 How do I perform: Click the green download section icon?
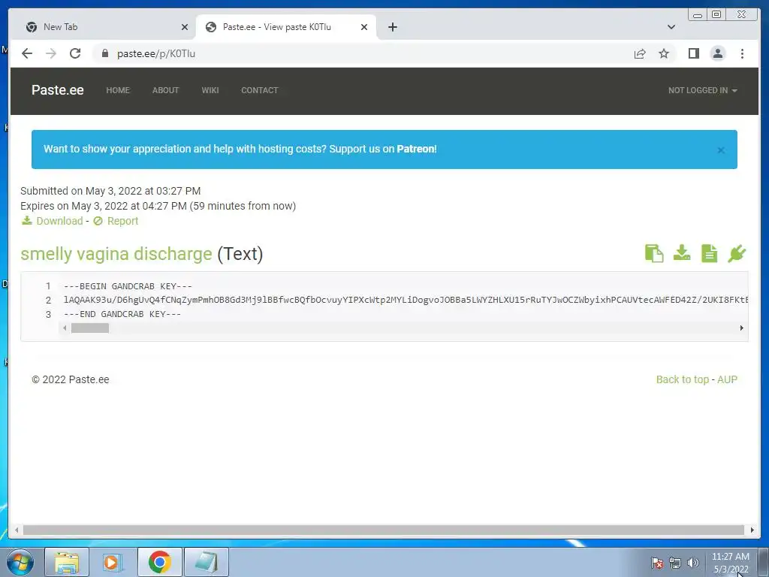(682, 253)
